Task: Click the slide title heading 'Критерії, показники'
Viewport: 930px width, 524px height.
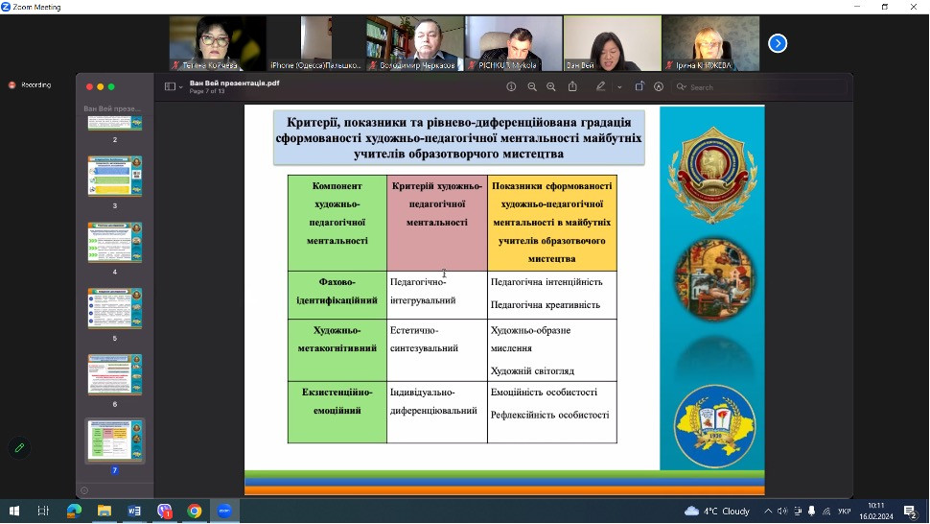Action: [458, 137]
